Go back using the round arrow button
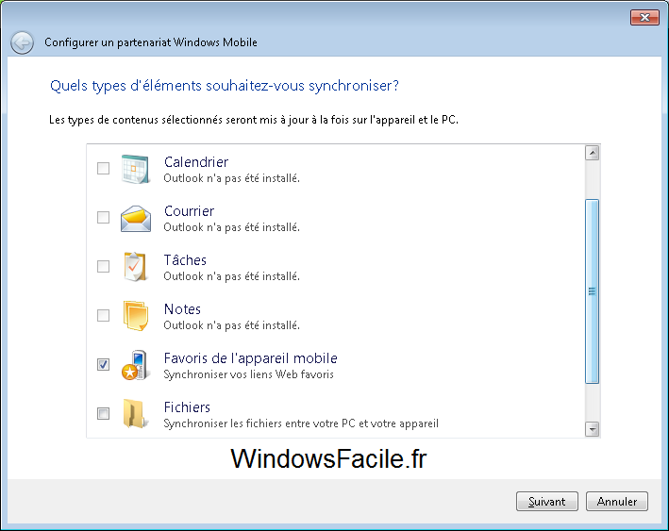The image size is (669, 531). 23,42
